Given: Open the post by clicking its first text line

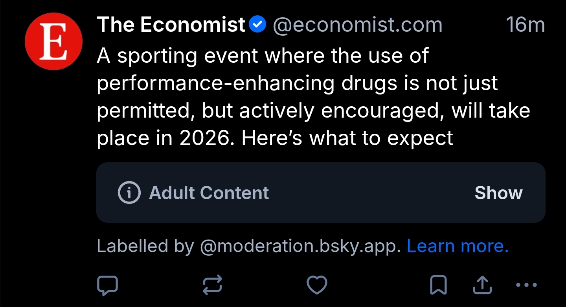Looking at the screenshot, I should tap(262, 56).
